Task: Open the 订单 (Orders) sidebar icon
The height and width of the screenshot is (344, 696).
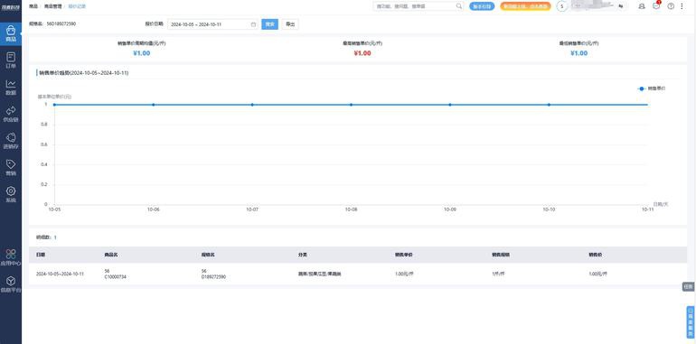Action: tap(11, 60)
